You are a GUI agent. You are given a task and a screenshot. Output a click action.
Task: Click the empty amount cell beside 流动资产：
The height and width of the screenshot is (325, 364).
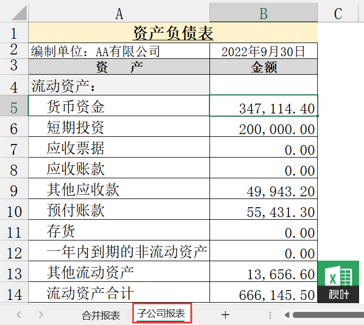(x=263, y=85)
